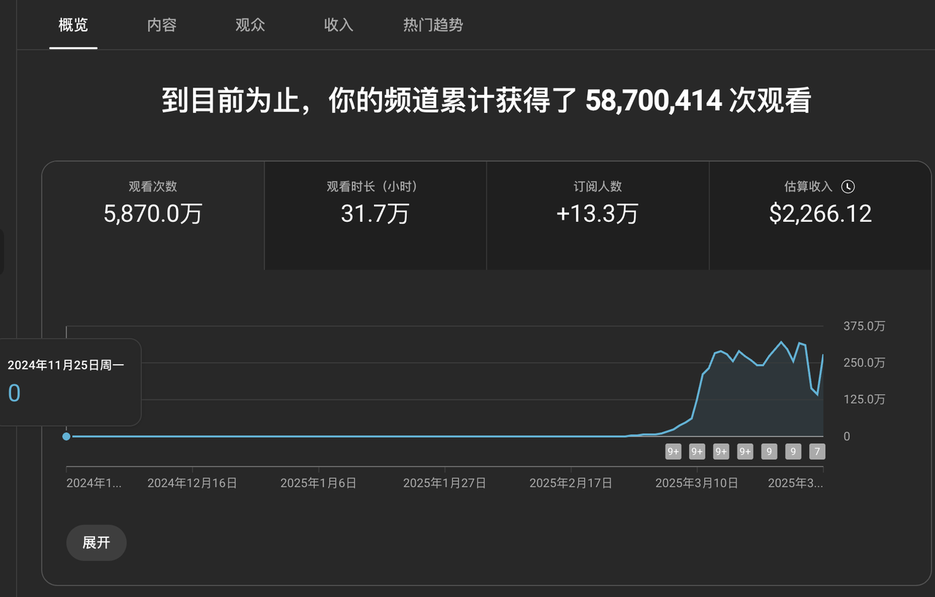Click the 125.0万 y-axis label

point(864,399)
